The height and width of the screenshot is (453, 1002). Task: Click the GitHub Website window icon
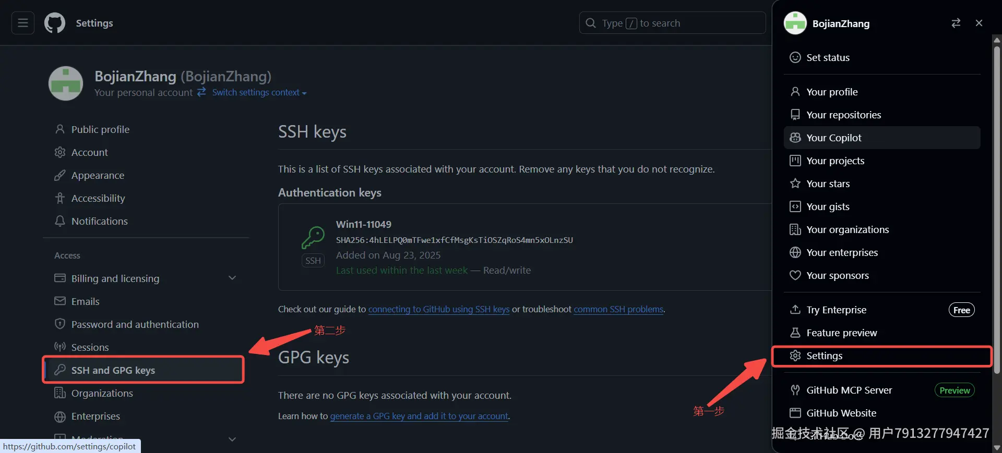(x=795, y=413)
